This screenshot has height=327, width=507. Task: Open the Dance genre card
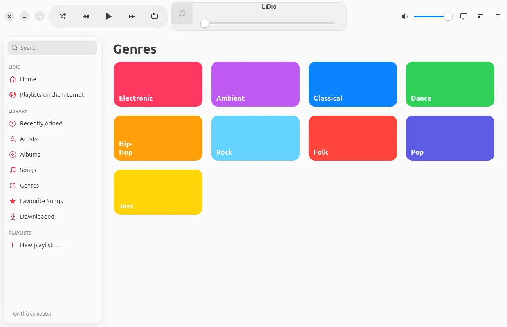coord(450,84)
